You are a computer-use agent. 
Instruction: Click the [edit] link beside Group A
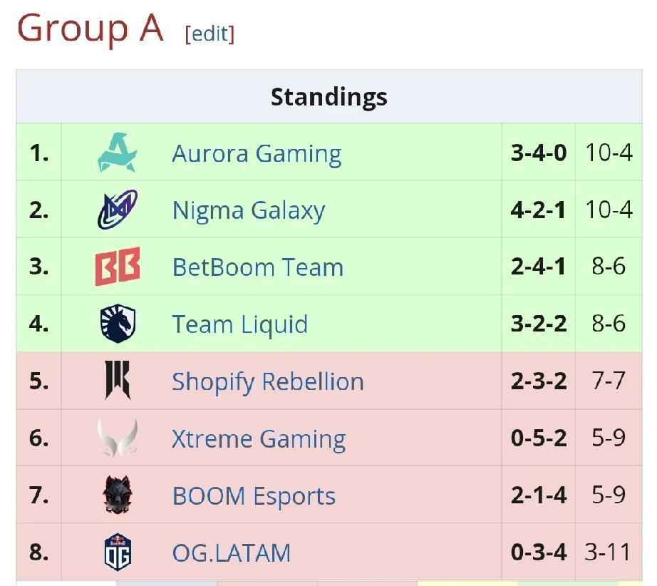point(209,34)
